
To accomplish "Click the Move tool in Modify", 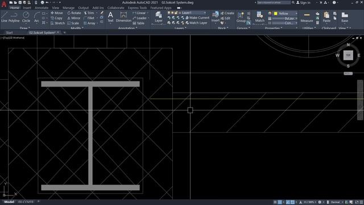I will (x=57, y=13).
